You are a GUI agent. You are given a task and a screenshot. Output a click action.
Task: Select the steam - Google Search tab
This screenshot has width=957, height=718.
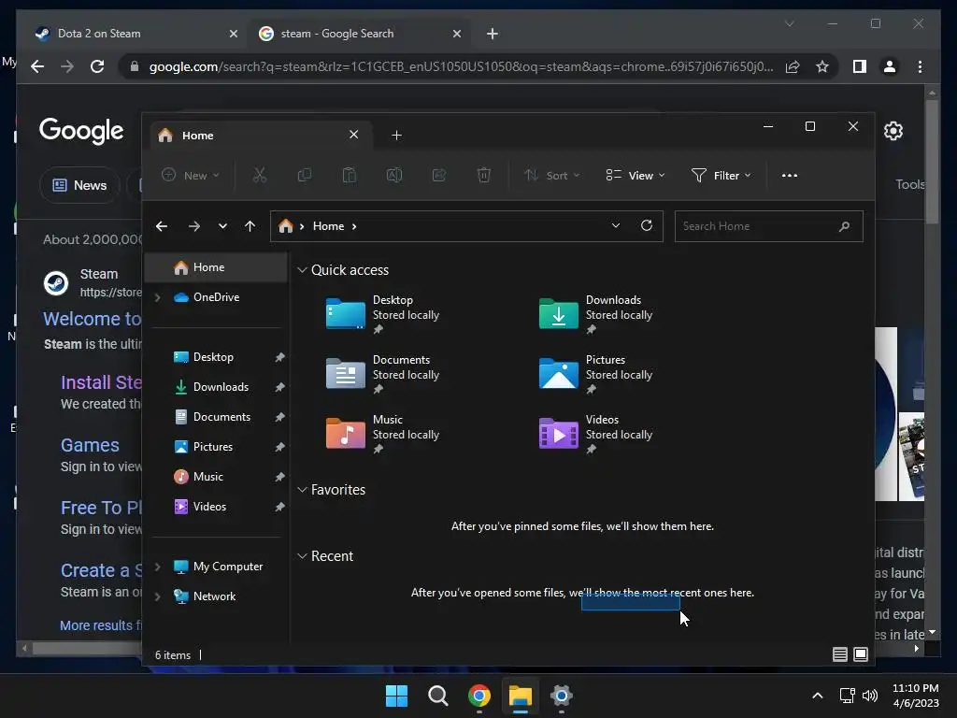point(360,34)
